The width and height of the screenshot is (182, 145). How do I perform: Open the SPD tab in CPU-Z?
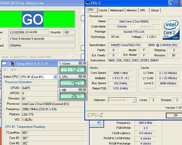click(143, 10)
